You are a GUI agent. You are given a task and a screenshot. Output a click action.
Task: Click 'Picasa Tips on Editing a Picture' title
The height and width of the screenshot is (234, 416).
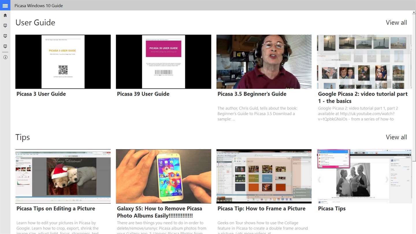coord(56,209)
